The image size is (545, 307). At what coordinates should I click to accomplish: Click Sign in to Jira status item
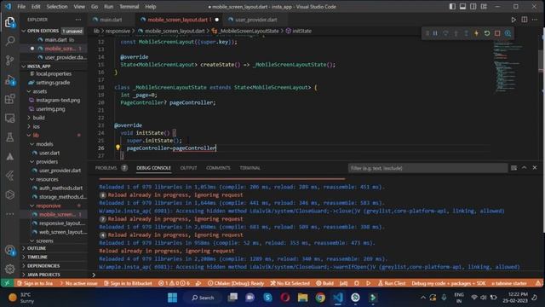35,283
